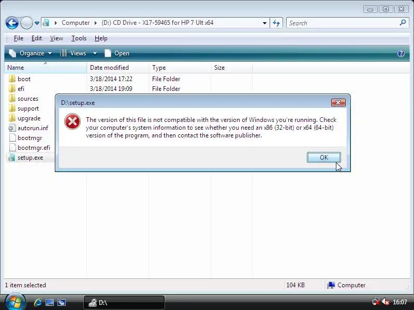Viewport: 414px width, 310px height.
Task: Click Switch between windows icon
Action: [62, 302]
